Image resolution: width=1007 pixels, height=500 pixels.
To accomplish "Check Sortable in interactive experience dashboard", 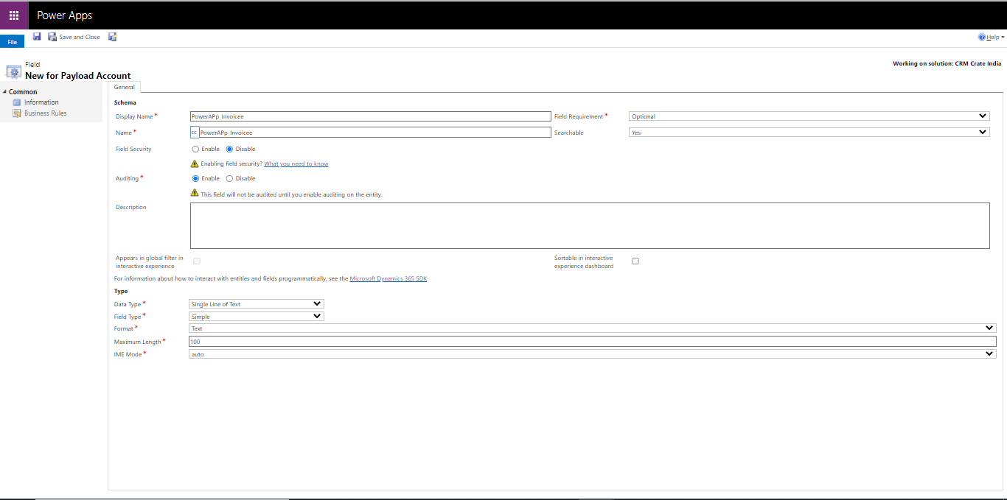I will (x=635, y=261).
